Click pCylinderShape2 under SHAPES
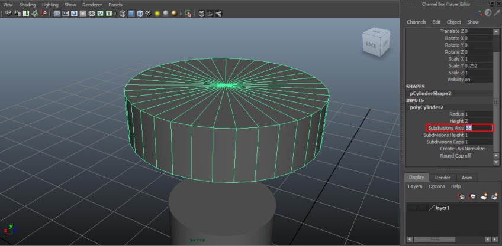 tap(430, 93)
